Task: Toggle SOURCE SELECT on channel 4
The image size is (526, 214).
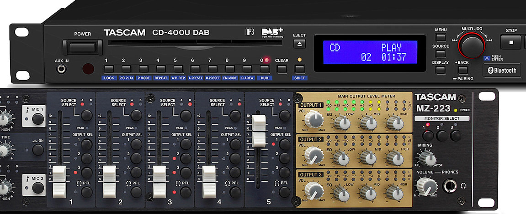Action: coord(235,115)
